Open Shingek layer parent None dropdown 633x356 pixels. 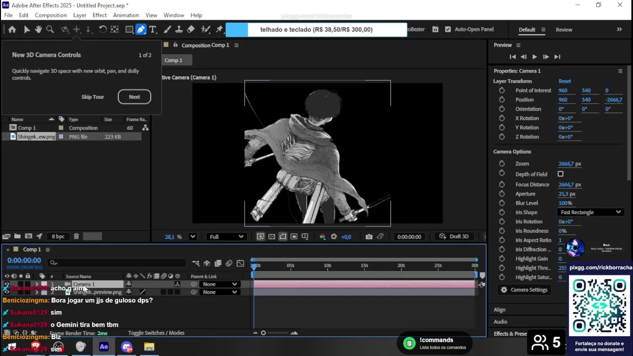[220, 292]
